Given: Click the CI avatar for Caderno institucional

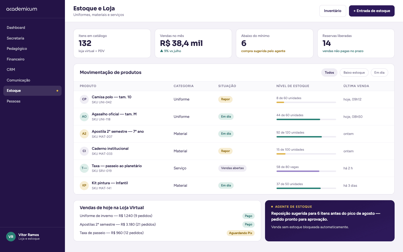Looking at the screenshot, I should pos(84,151).
